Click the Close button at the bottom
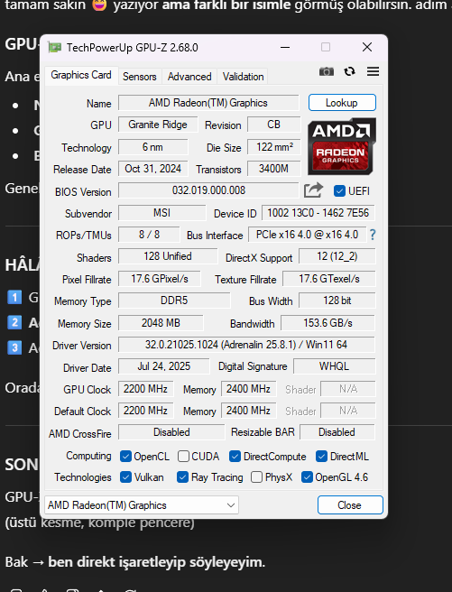452x592 pixels. [x=350, y=505]
